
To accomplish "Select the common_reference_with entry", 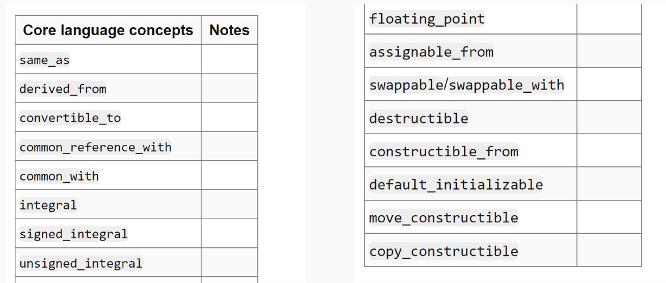I will 95,147.
